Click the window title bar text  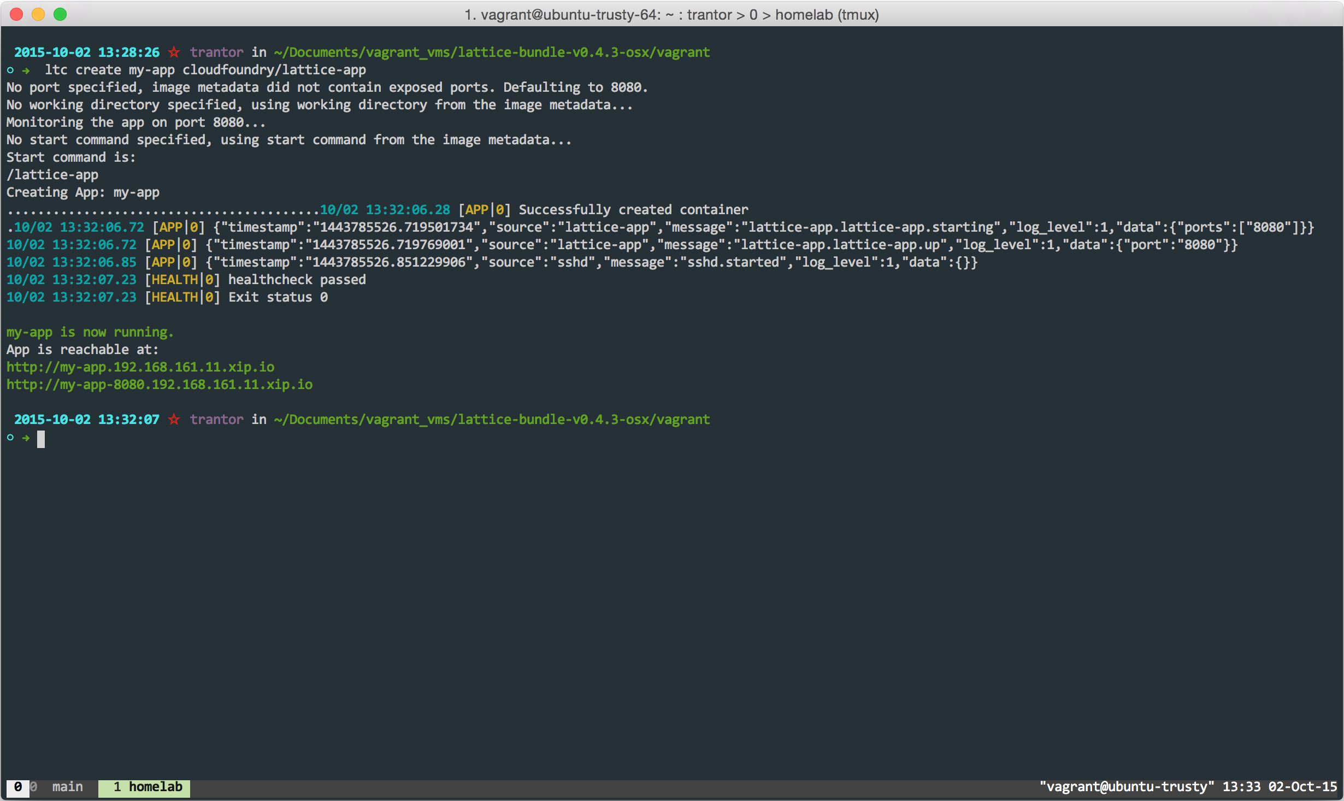pyautogui.click(x=671, y=15)
